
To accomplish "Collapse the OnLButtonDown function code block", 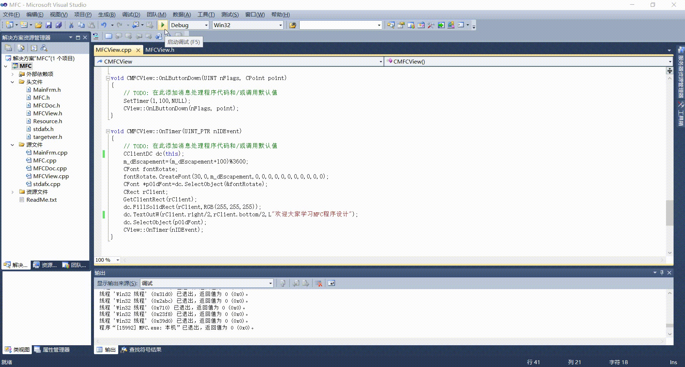I will click(108, 78).
